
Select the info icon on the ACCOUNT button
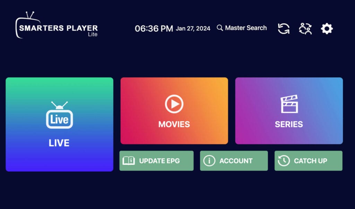209,161
